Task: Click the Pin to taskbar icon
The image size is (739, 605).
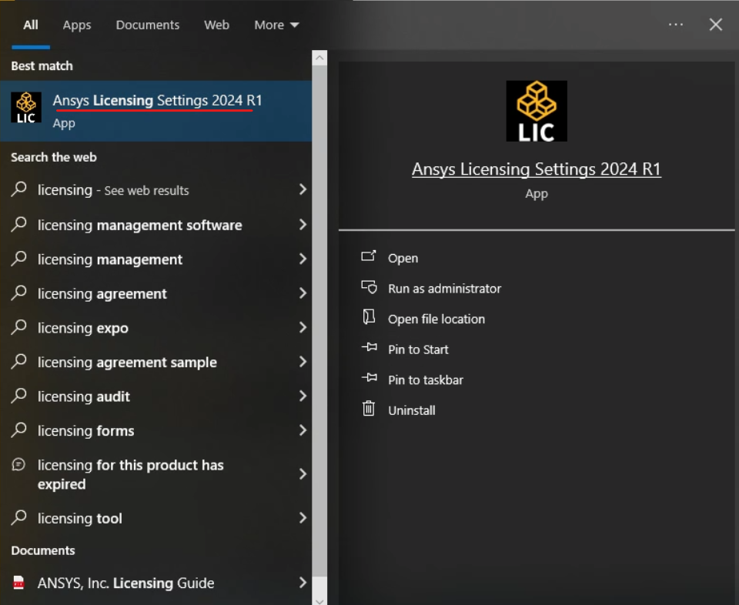Action: 369,379
